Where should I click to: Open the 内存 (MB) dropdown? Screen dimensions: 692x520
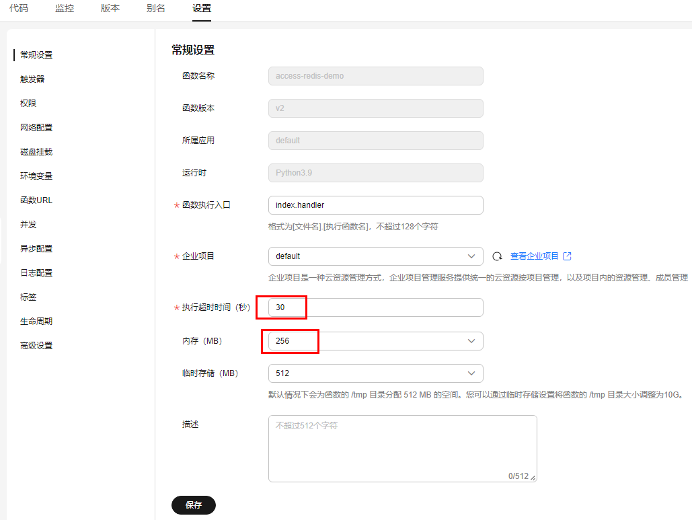pos(375,341)
